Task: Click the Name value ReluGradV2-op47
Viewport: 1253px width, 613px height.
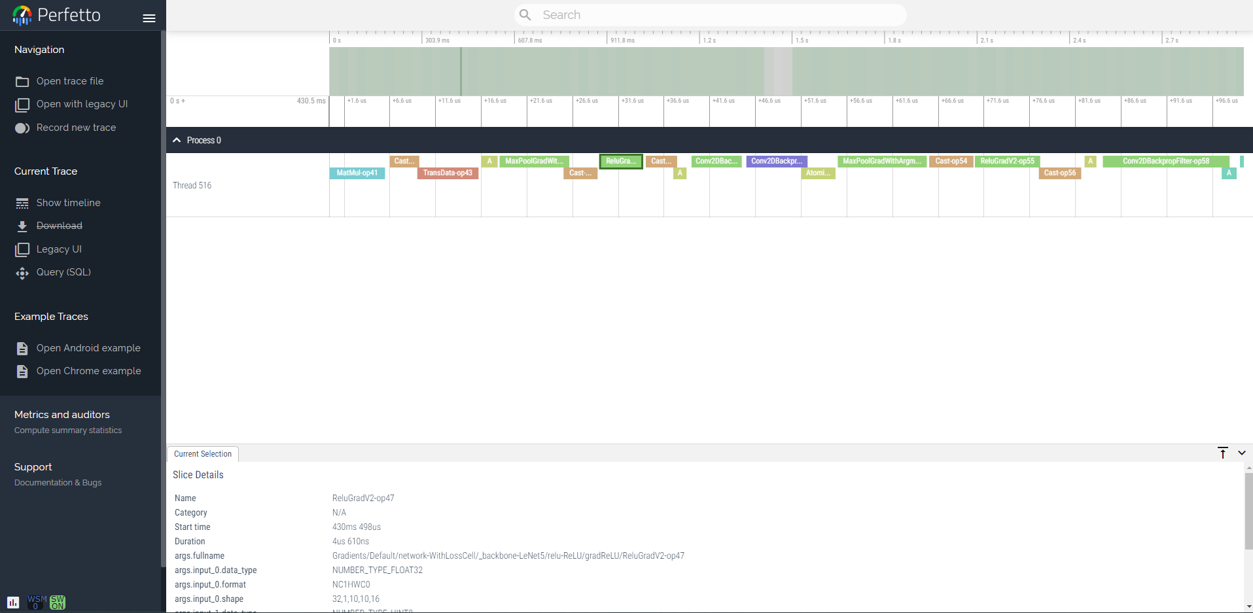Action: pos(363,499)
